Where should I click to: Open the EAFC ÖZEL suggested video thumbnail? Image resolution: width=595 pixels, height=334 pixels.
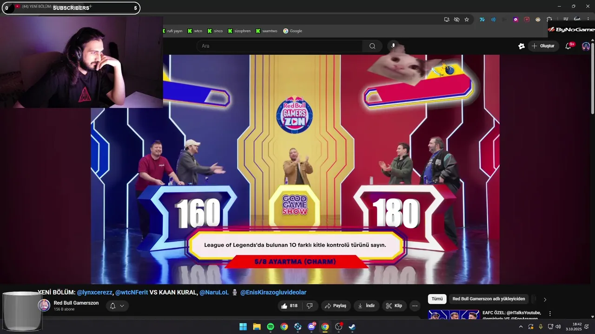tap(454, 315)
